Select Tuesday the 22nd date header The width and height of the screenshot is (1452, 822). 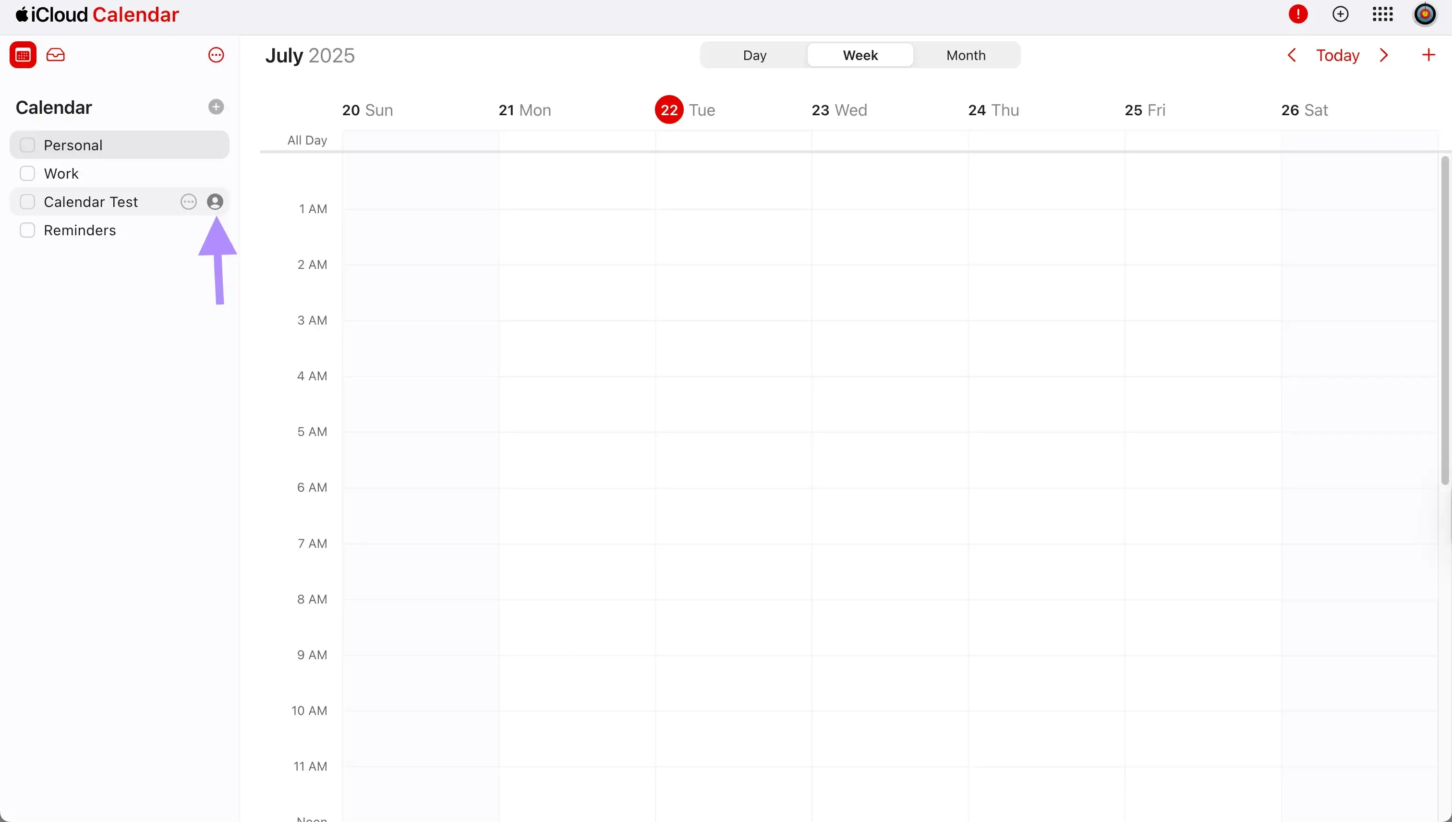click(668, 109)
